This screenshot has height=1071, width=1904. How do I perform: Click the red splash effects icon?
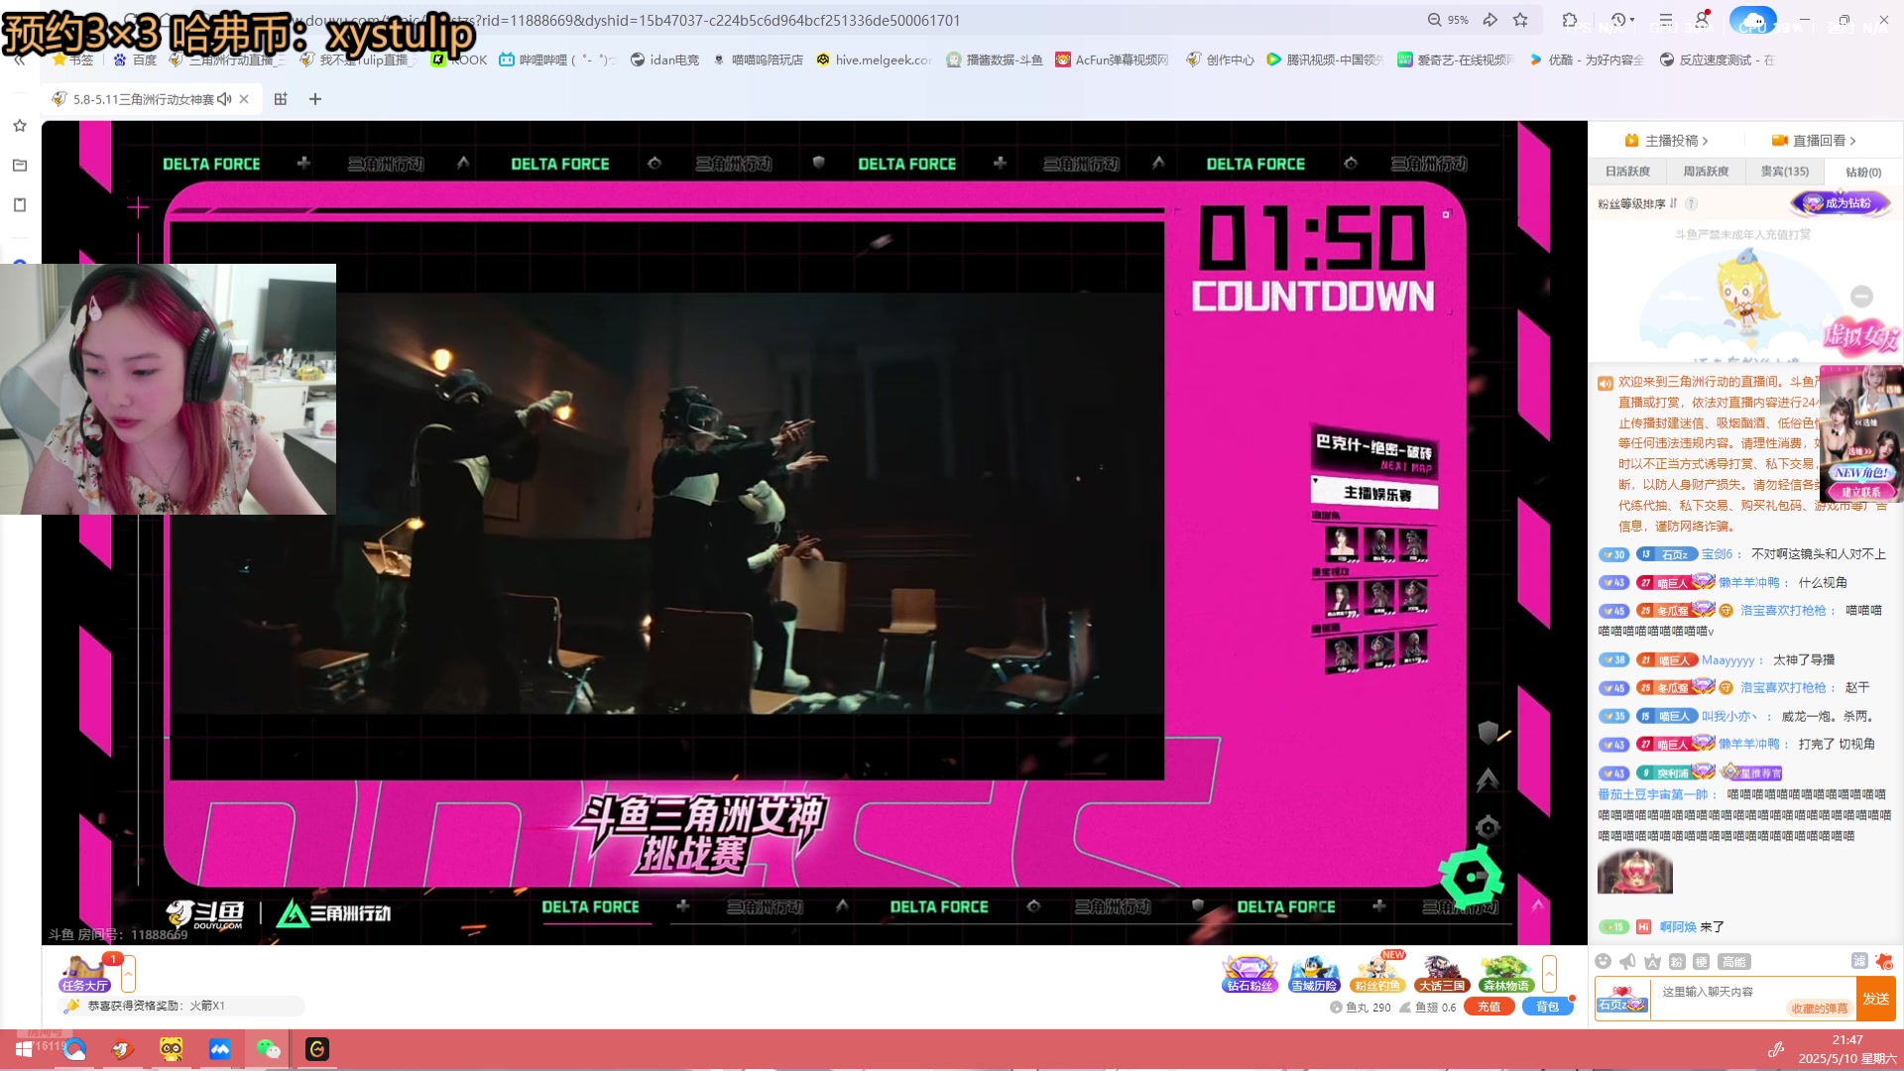pos(1884,961)
